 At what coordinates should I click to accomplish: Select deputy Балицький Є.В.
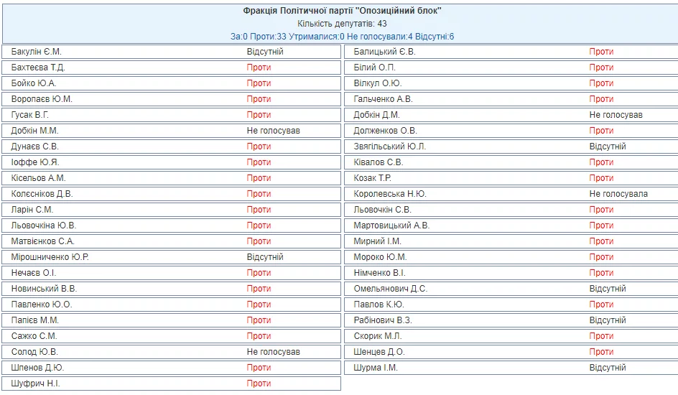[x=384, y=52]
